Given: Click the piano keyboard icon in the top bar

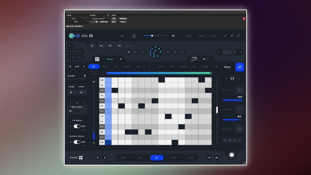Looking at the screenshot, I should (122, 36).
